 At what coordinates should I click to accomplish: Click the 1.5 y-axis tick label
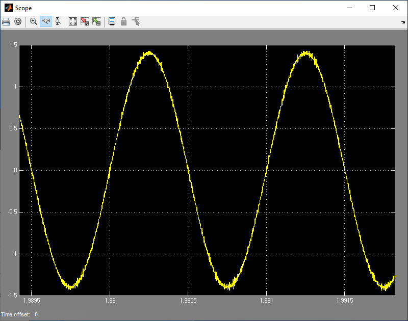coord(13,45)
